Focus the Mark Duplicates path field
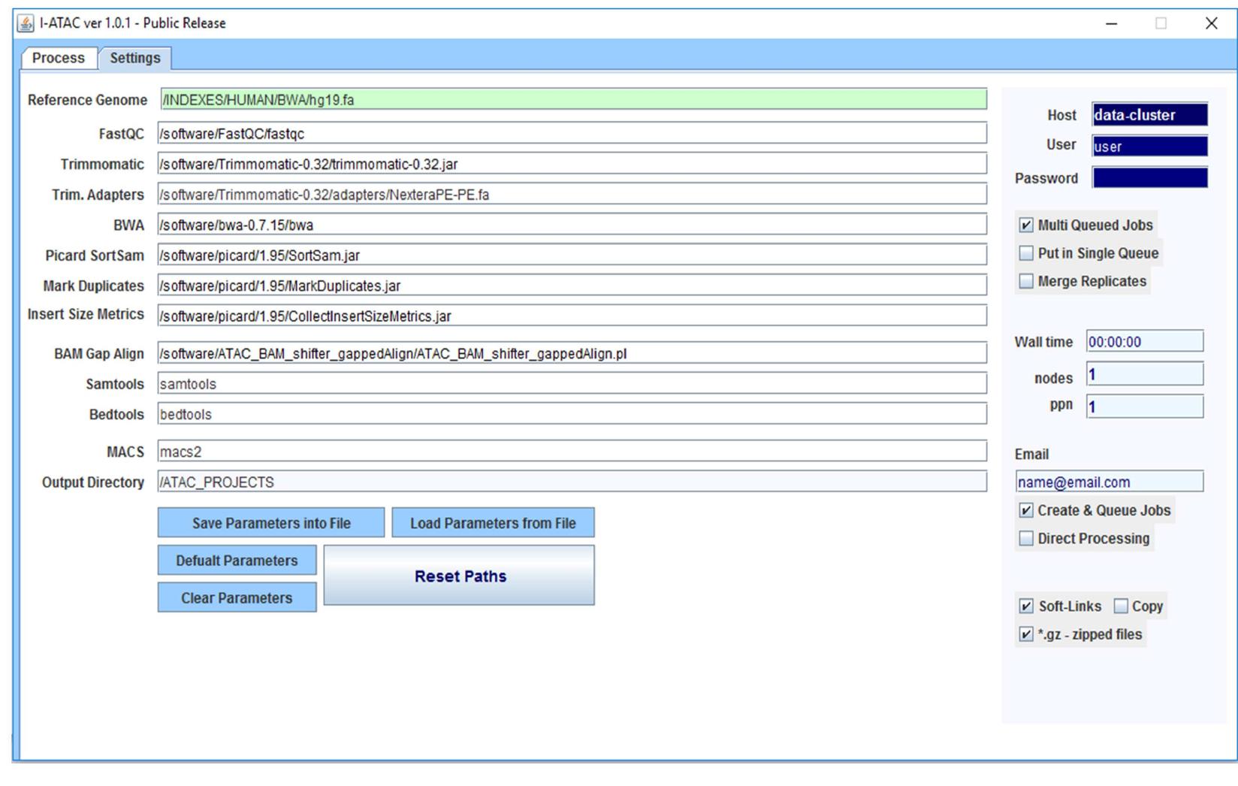This screenshot has width=1238, height=786. [572, 286]
